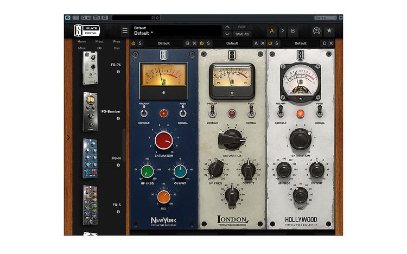Toggle power on the Hollywood module
The width and height of the screenshot is (407, 254).
(x=270, y=43)
